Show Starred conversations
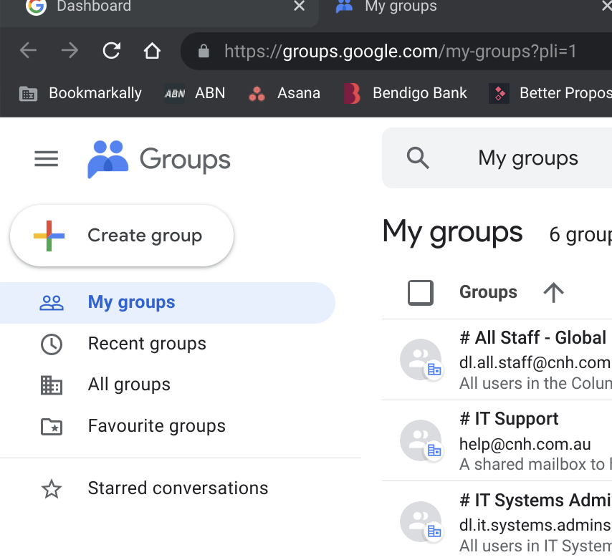Viewport: 612px width, 560px height. coord(178,488)
